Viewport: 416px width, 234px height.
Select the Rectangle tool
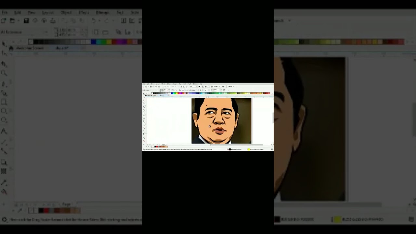(x=144, y=112)
